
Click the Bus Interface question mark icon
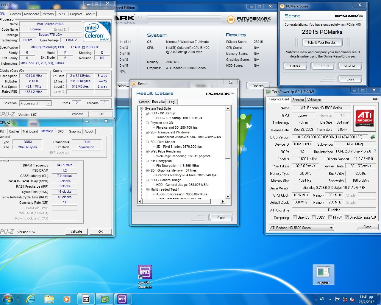pos(375,151)
